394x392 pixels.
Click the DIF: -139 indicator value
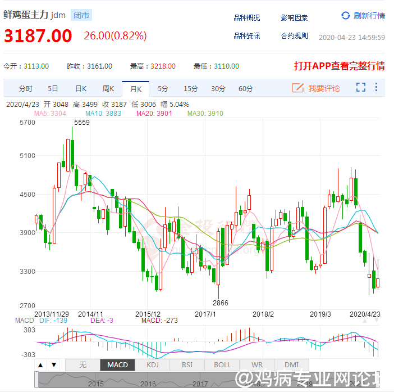(53, 321)
